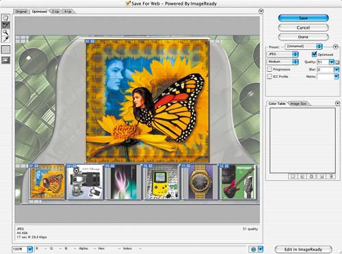Select the red guitar thumbnail slice
Image resolution: width=342 pixels, height=254 pixels.
point(238,181)
